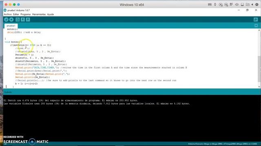Click the Verify (checkmark) button

(x=7, y=19)
